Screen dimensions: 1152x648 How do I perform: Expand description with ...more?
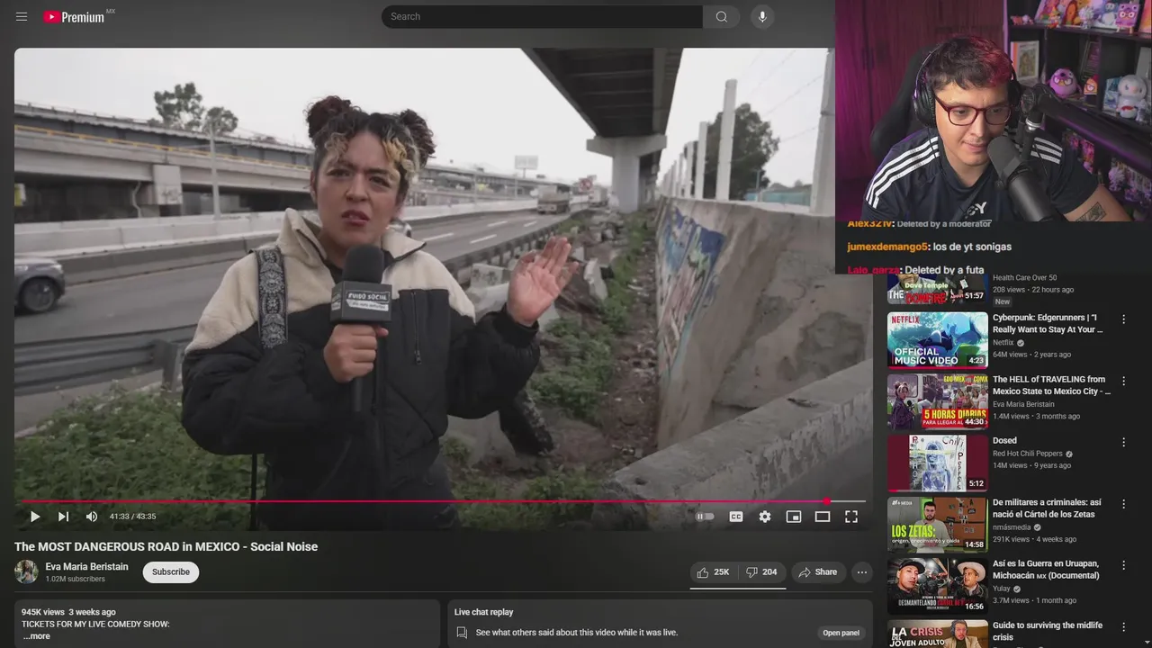coord(37,636)
